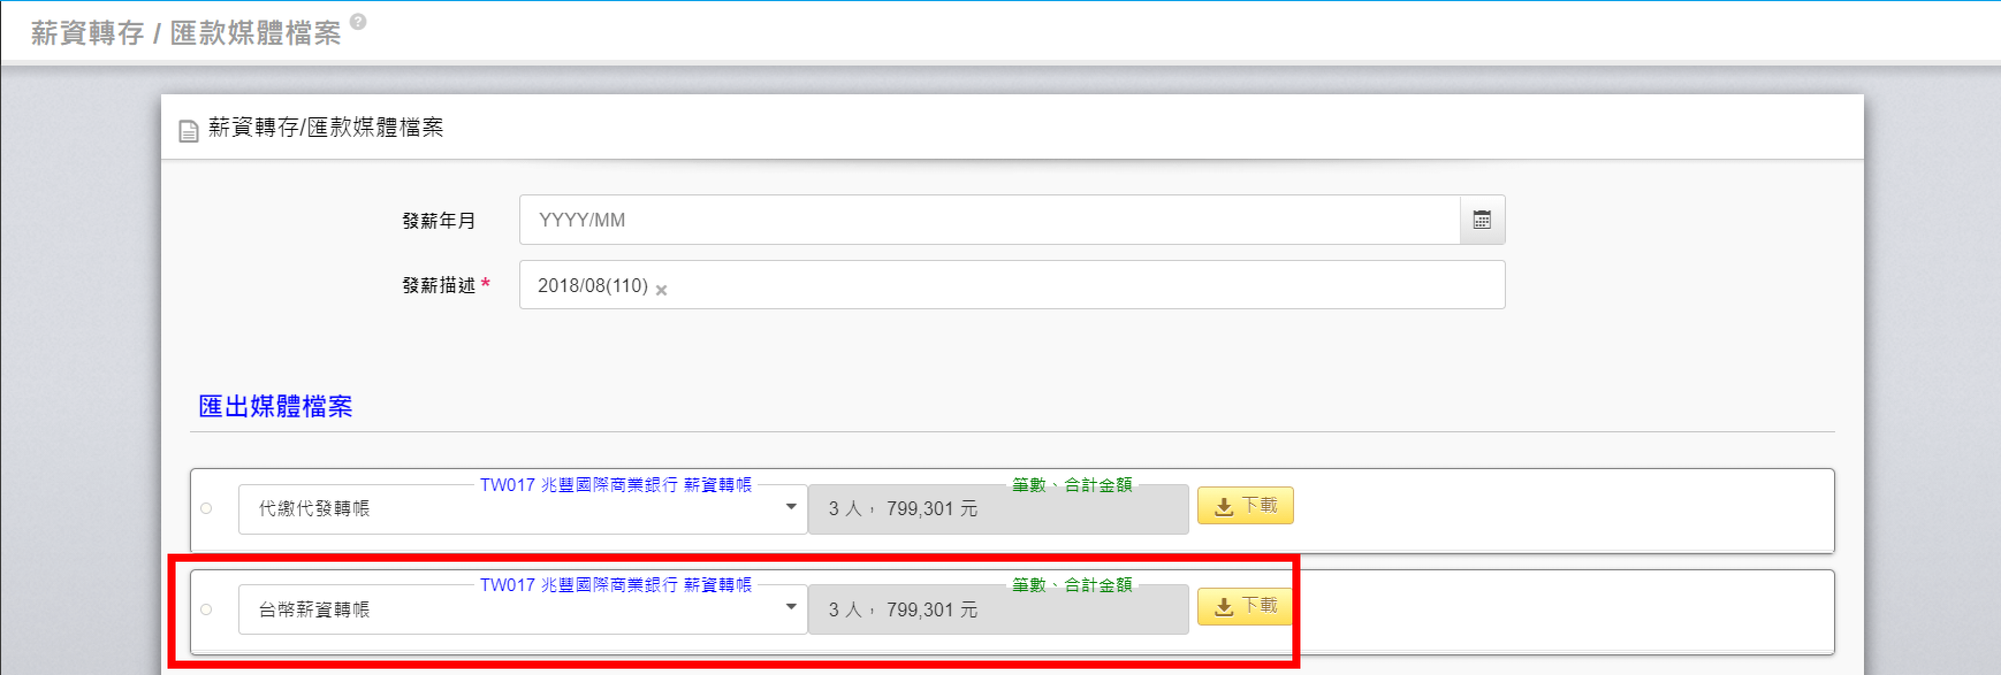2001x675 pixels.
Task: Focus the YYYY/MM pay period input field
Action: (x=988, y=220)
